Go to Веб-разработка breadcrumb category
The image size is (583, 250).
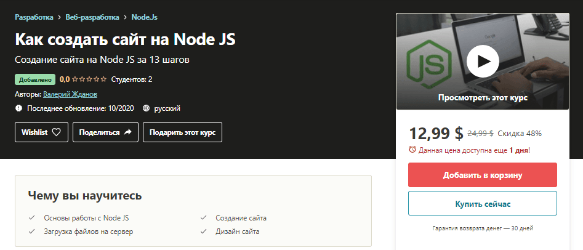(x=92, y=17)
